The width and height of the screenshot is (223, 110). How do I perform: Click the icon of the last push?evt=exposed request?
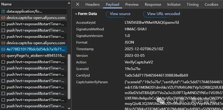(x=3, y=106)
